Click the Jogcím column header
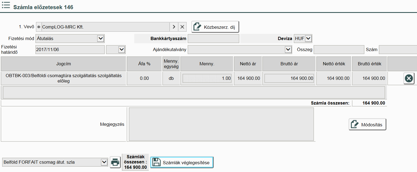The height and width of the screenshot is (172, 417). click(x=64, y=64)
